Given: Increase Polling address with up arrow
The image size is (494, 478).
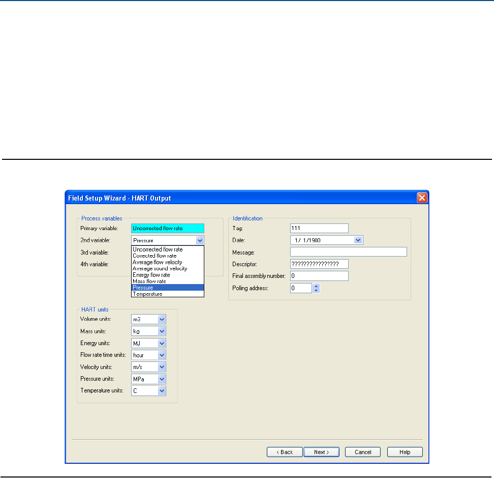Looking at the screenshot, I should [316, 286].
